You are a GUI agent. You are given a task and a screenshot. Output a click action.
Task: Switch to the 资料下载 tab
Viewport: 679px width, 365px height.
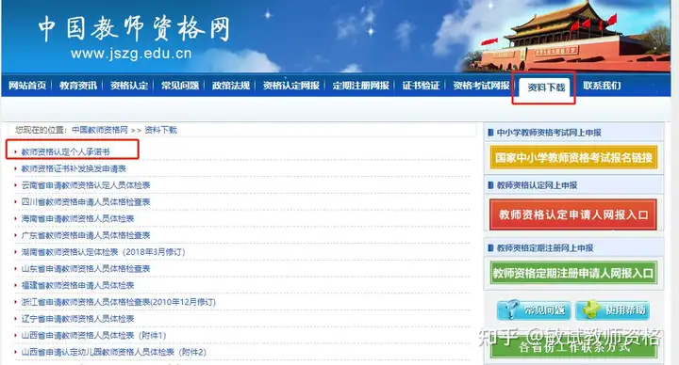point(546,87)
